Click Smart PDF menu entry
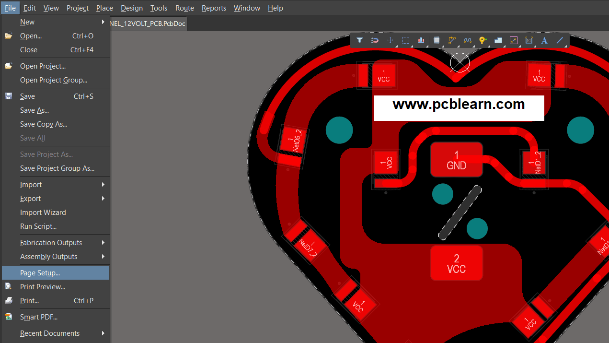This screenshot has height=343, width=609. point(39,317)
